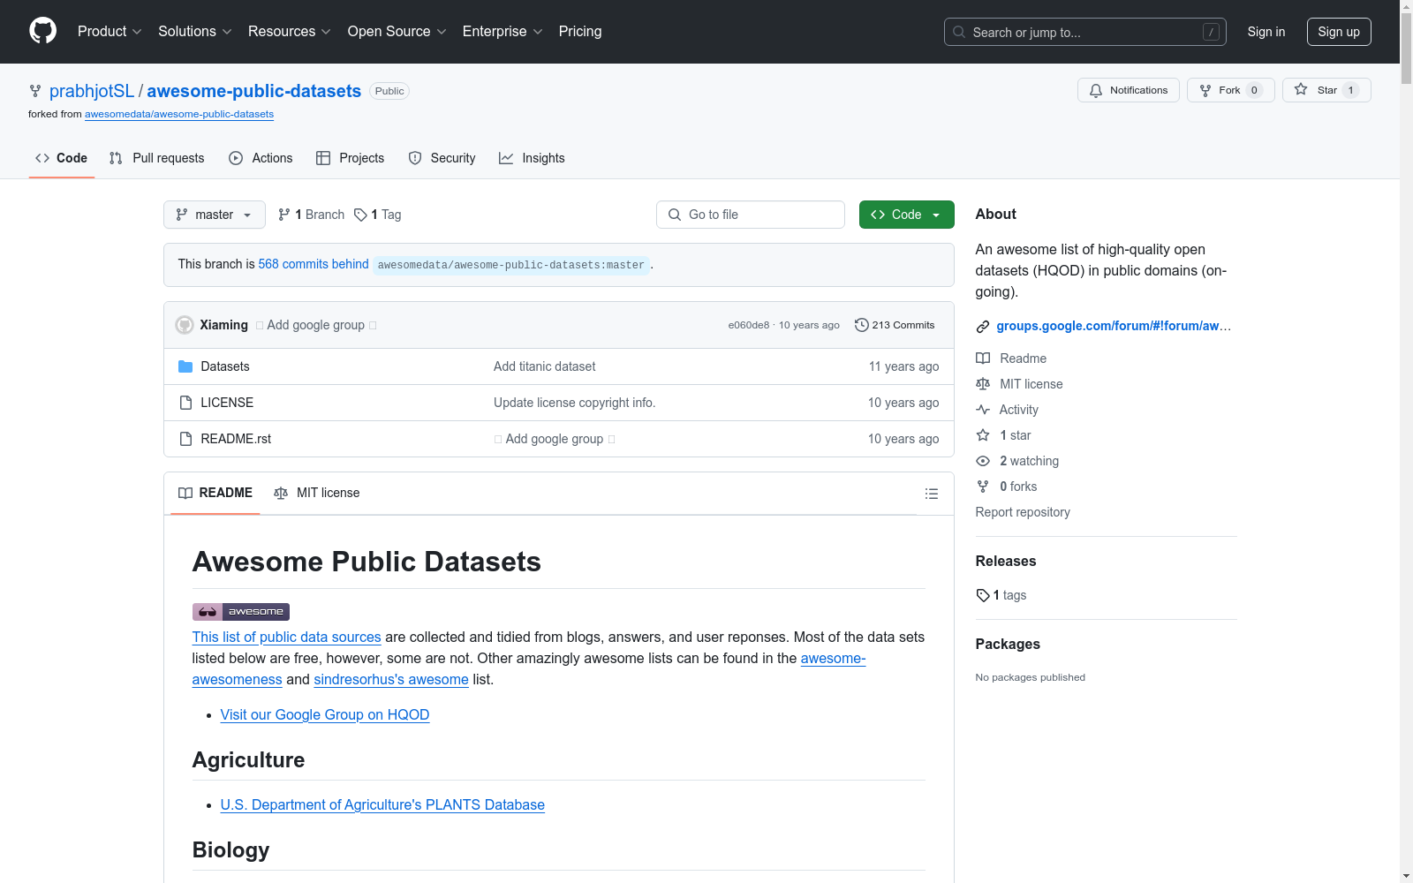1413x883 pixels.
Task: Open Xiaming's avatar in commit bar
Action: click(x=185, y=325)
